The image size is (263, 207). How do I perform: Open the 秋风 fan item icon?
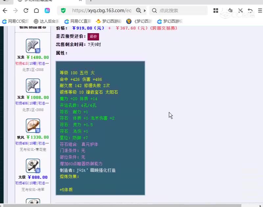pos(33,126)
